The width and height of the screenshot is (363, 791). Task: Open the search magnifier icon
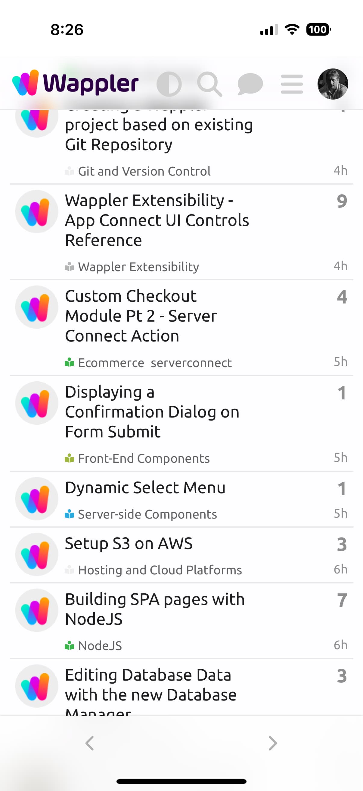pyautogui.click(x=209, y=84)
